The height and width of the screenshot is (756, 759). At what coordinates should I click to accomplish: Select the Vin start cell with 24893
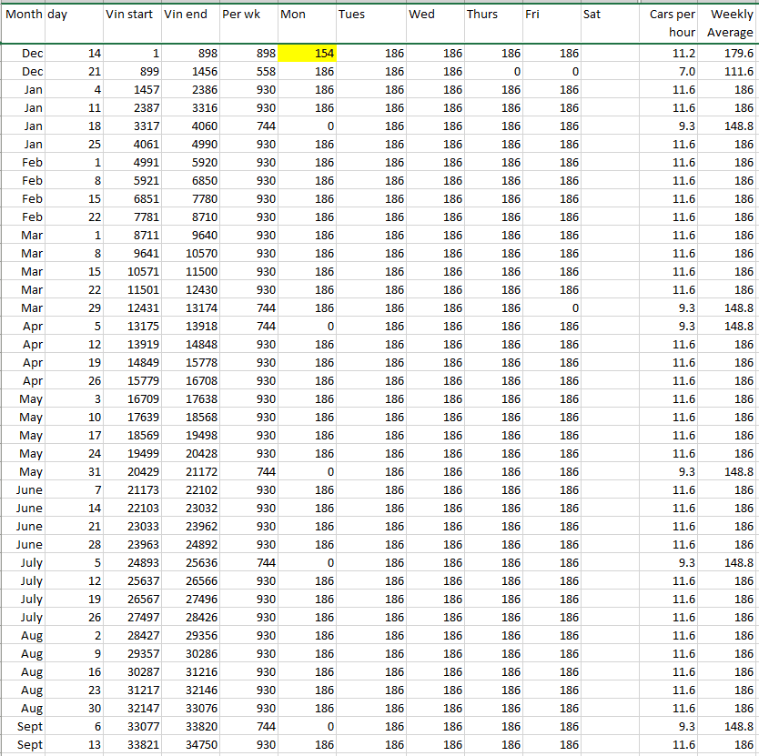point(132,563)
